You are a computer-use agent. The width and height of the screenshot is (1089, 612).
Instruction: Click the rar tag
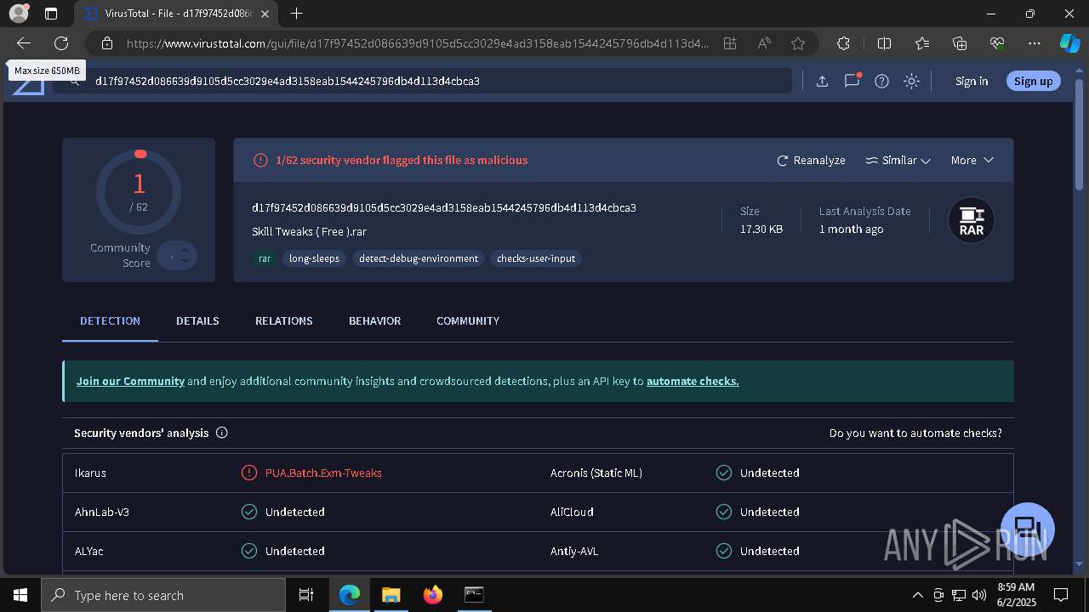click(265, 258)
